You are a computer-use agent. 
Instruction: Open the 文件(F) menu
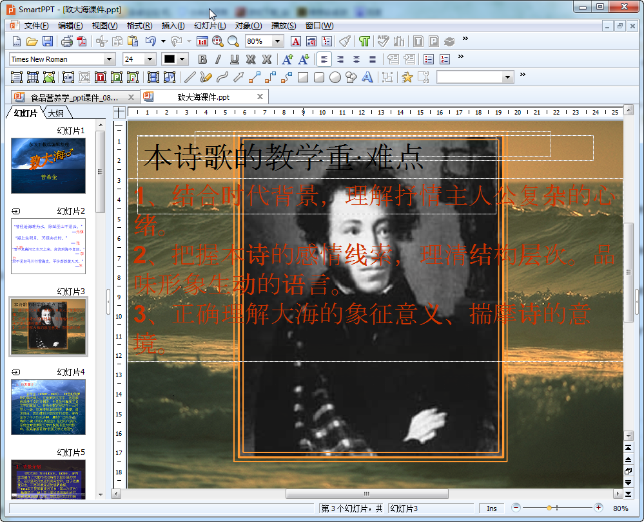pos(36,25)
